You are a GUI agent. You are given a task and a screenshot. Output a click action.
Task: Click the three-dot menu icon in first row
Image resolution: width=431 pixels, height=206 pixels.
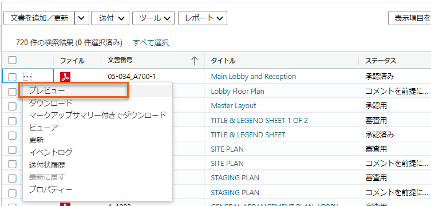(27, 77)
